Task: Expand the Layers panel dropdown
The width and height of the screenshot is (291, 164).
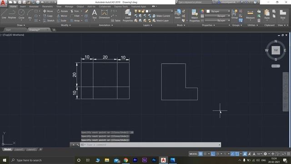Action: [x=147, y=25]
